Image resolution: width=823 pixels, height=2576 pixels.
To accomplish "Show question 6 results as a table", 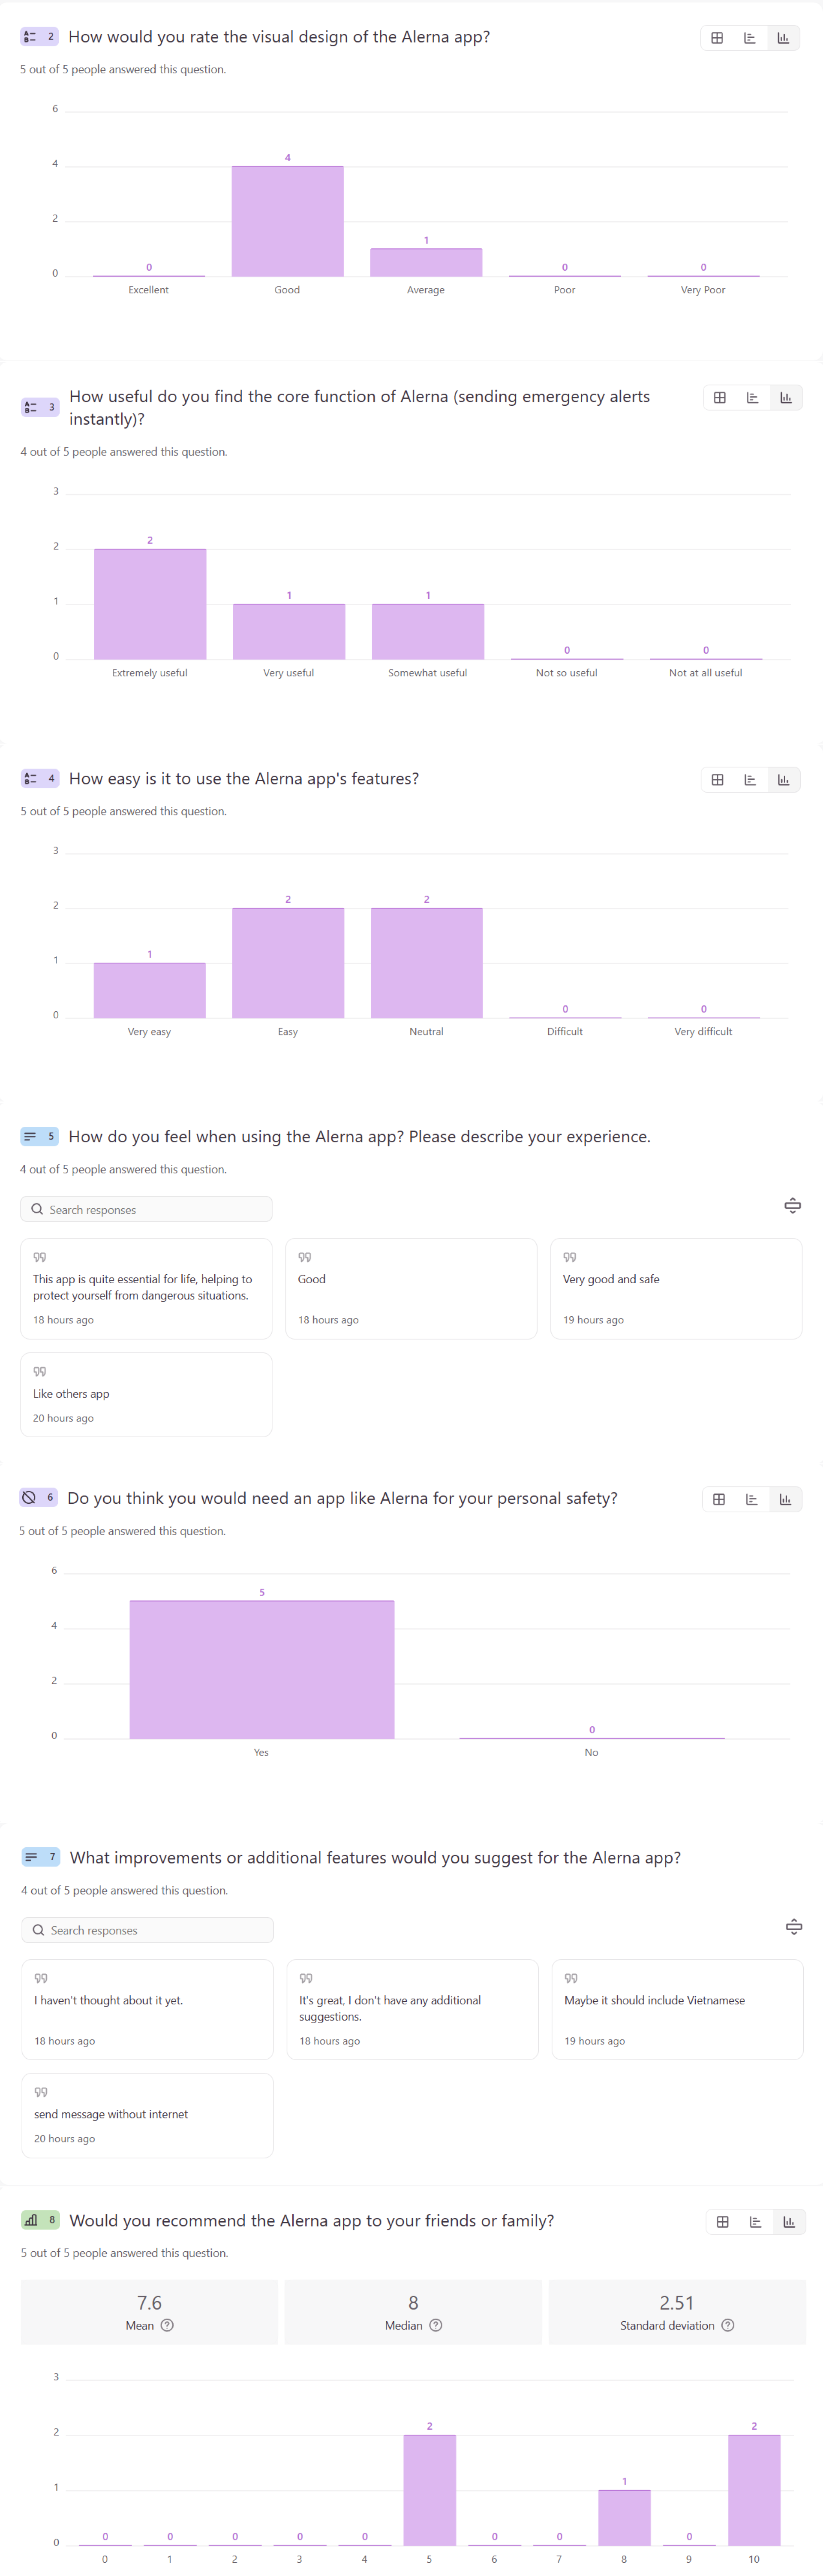I will (719, 1499).
